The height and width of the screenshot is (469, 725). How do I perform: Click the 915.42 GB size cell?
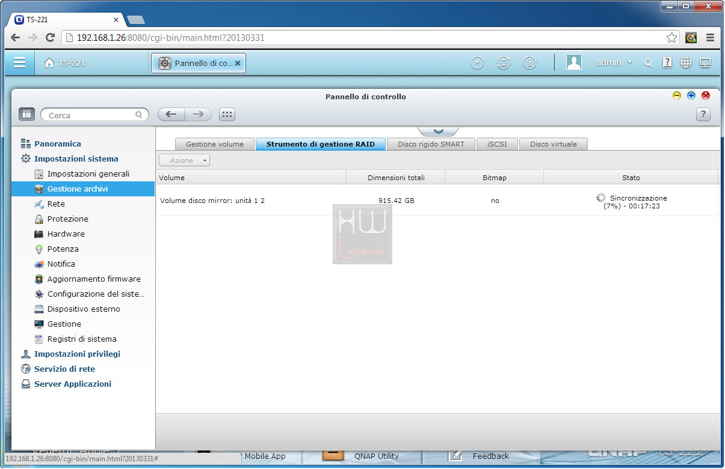tap(396, 201)
